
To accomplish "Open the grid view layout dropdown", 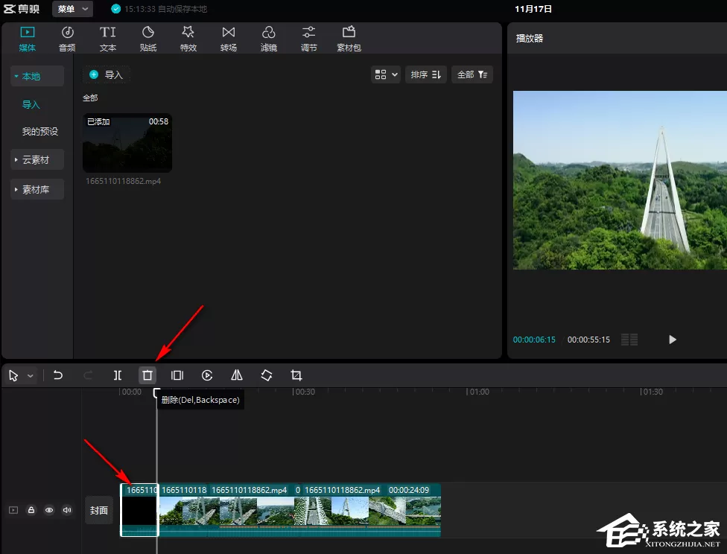I will (x=386, y=74).
